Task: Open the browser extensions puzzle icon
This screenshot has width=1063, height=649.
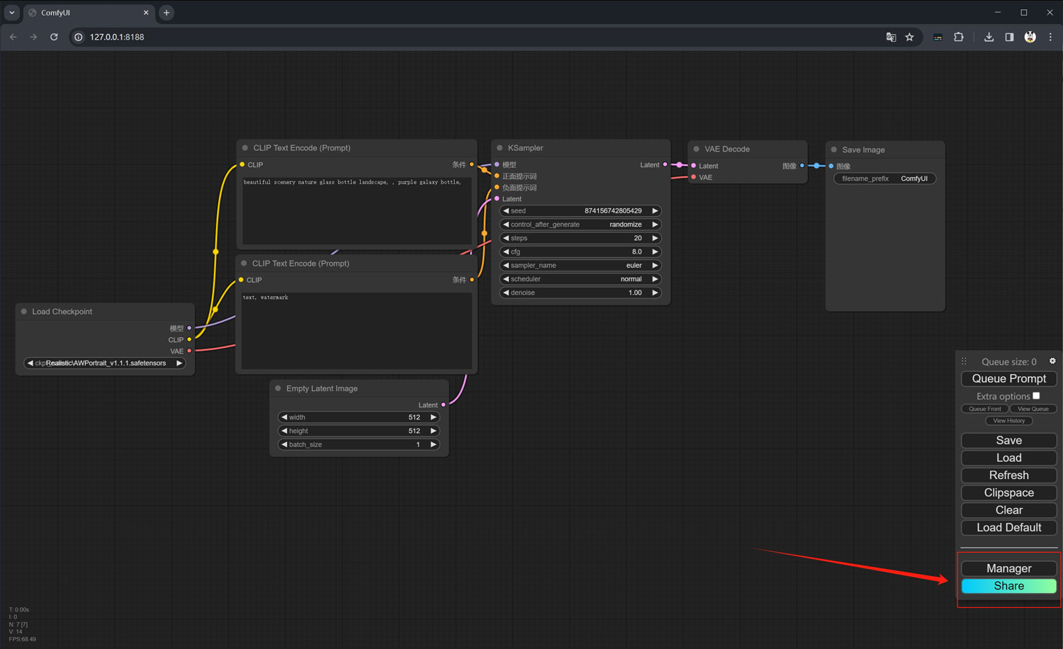Action: point(959,37)
